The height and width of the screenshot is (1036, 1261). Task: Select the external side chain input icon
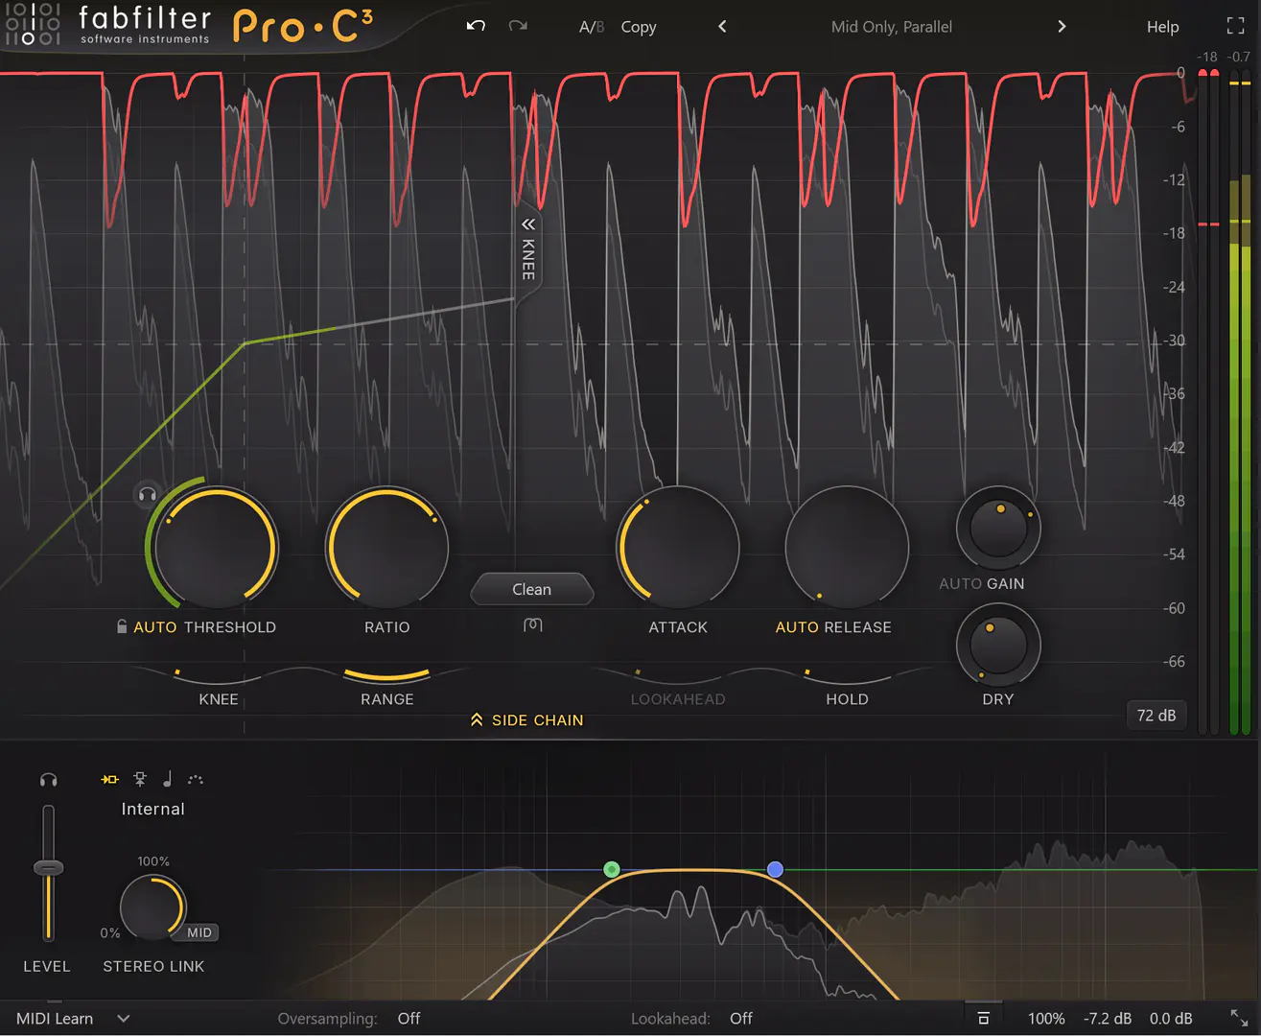point(140,779)
